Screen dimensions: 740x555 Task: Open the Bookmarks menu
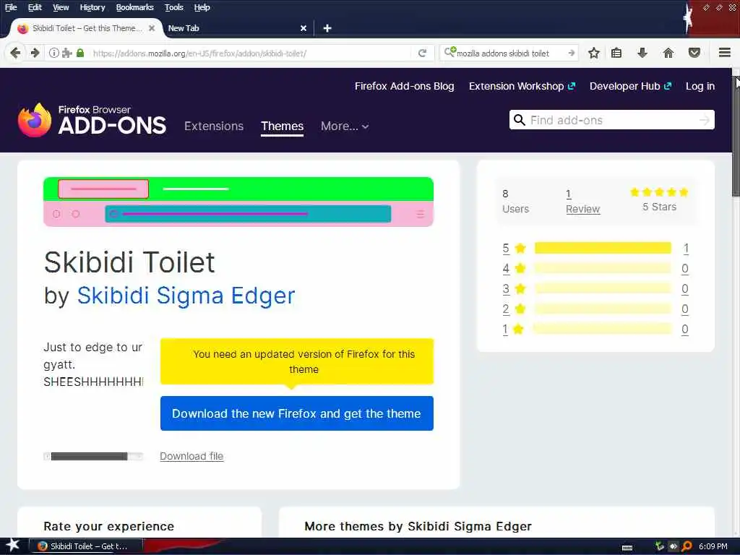[134, 7]
